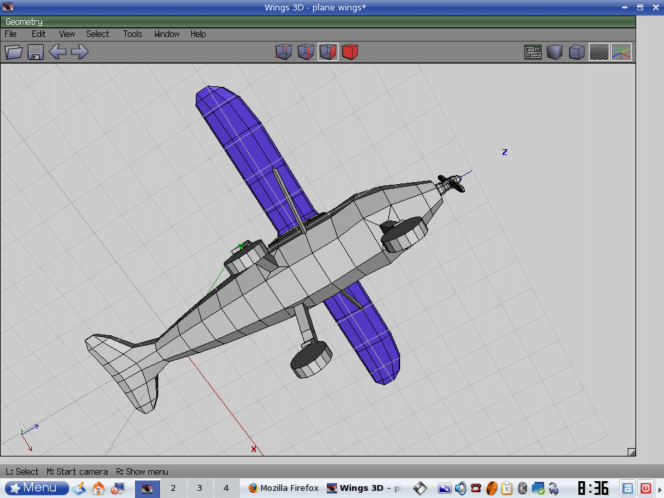
Task: Click the Menu start button
Action: tap(37, 488)
